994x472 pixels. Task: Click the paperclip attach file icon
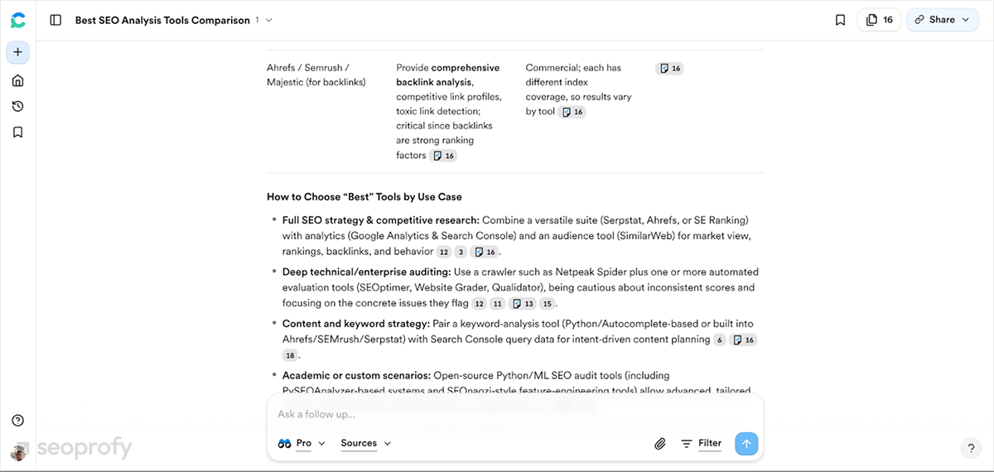660,444
